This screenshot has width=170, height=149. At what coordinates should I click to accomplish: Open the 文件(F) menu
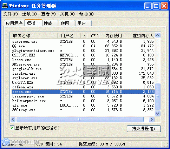(x=11, y=14)
